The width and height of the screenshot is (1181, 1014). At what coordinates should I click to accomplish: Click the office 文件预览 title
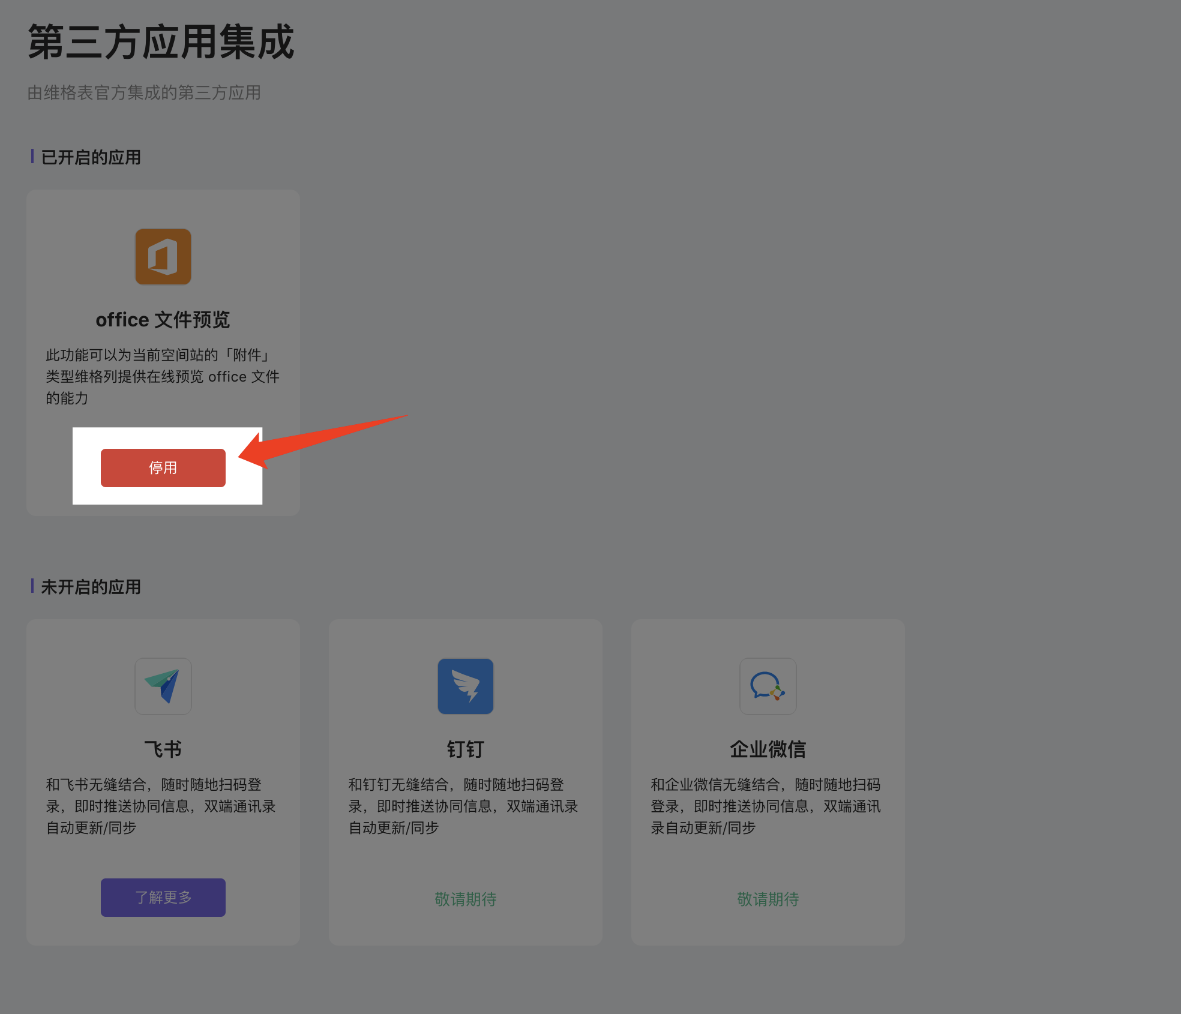[x=163, y=320]
